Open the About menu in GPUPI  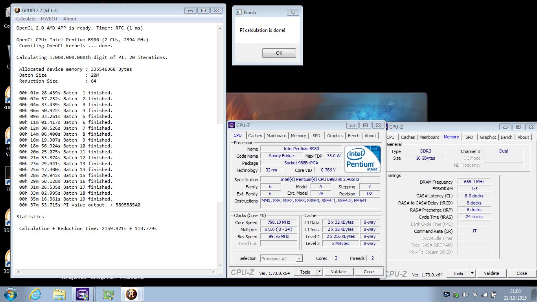[x=70, y=19]
